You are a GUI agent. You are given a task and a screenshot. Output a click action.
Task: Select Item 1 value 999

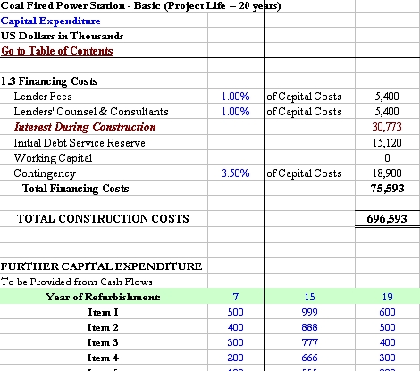coord(309,312)
